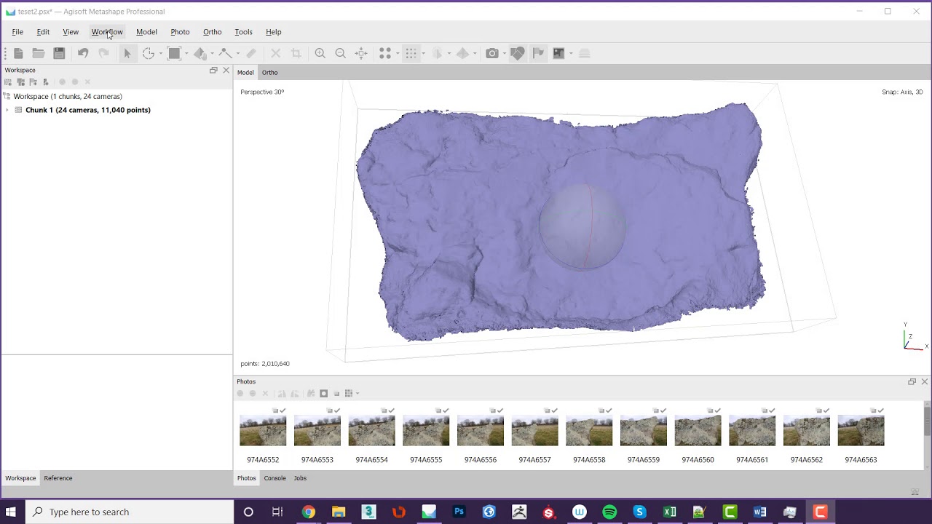
Task: Expand Chunk 1 in Workspace tree
Action: [x=7, y=110]
